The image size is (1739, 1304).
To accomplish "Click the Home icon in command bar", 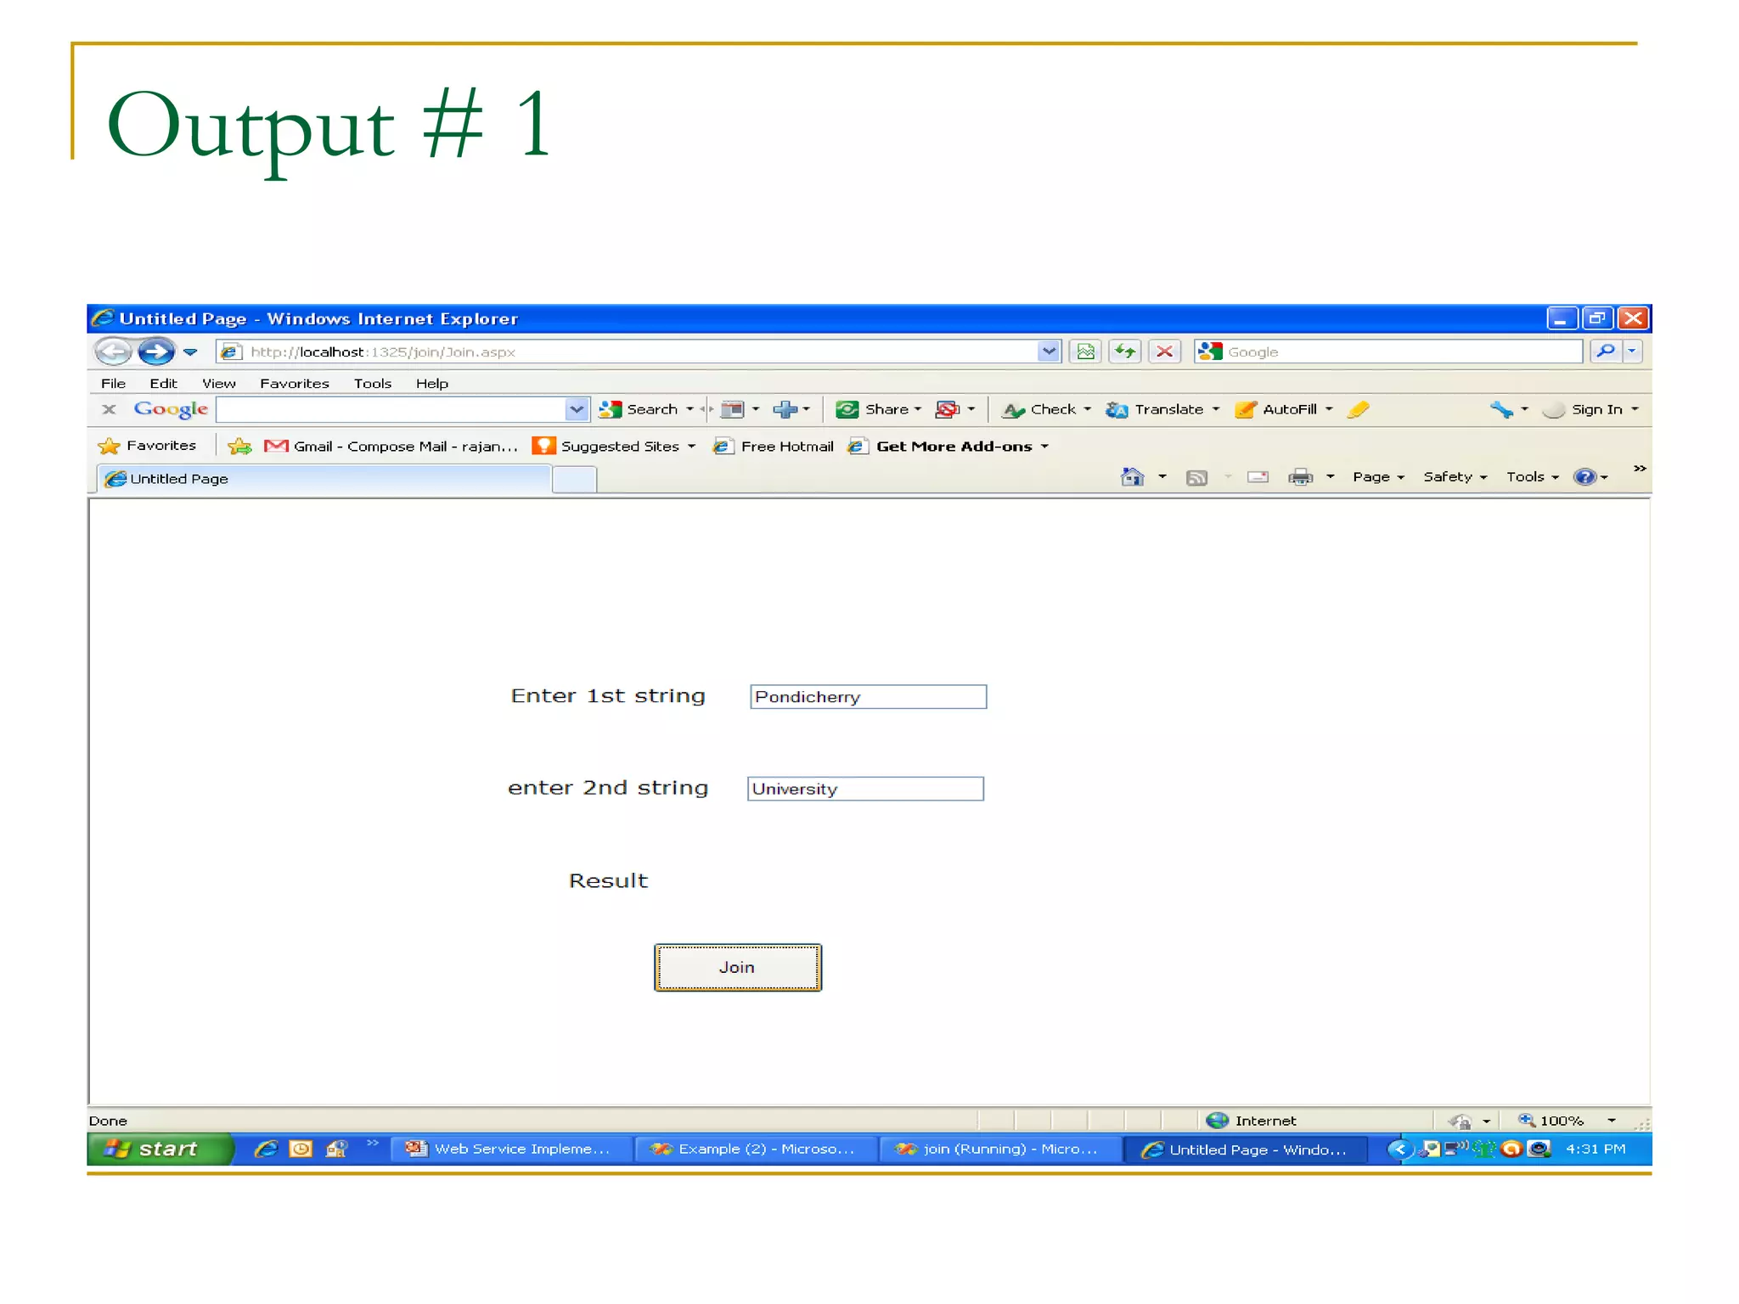I will [x=1133, y=477].
